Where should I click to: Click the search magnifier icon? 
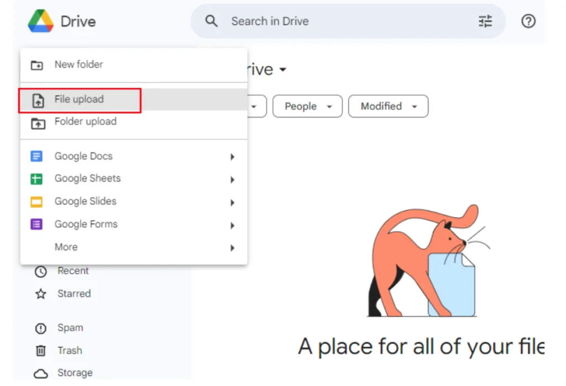[212, 21]
